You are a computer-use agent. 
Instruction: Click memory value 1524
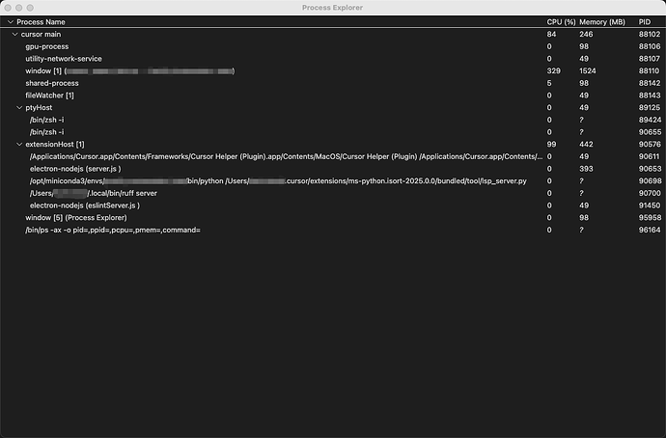[588, 70]
